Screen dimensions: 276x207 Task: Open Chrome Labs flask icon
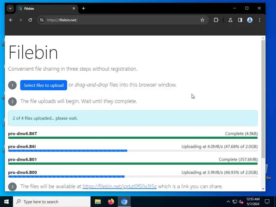pyautogui.click(x=230, y=20)
